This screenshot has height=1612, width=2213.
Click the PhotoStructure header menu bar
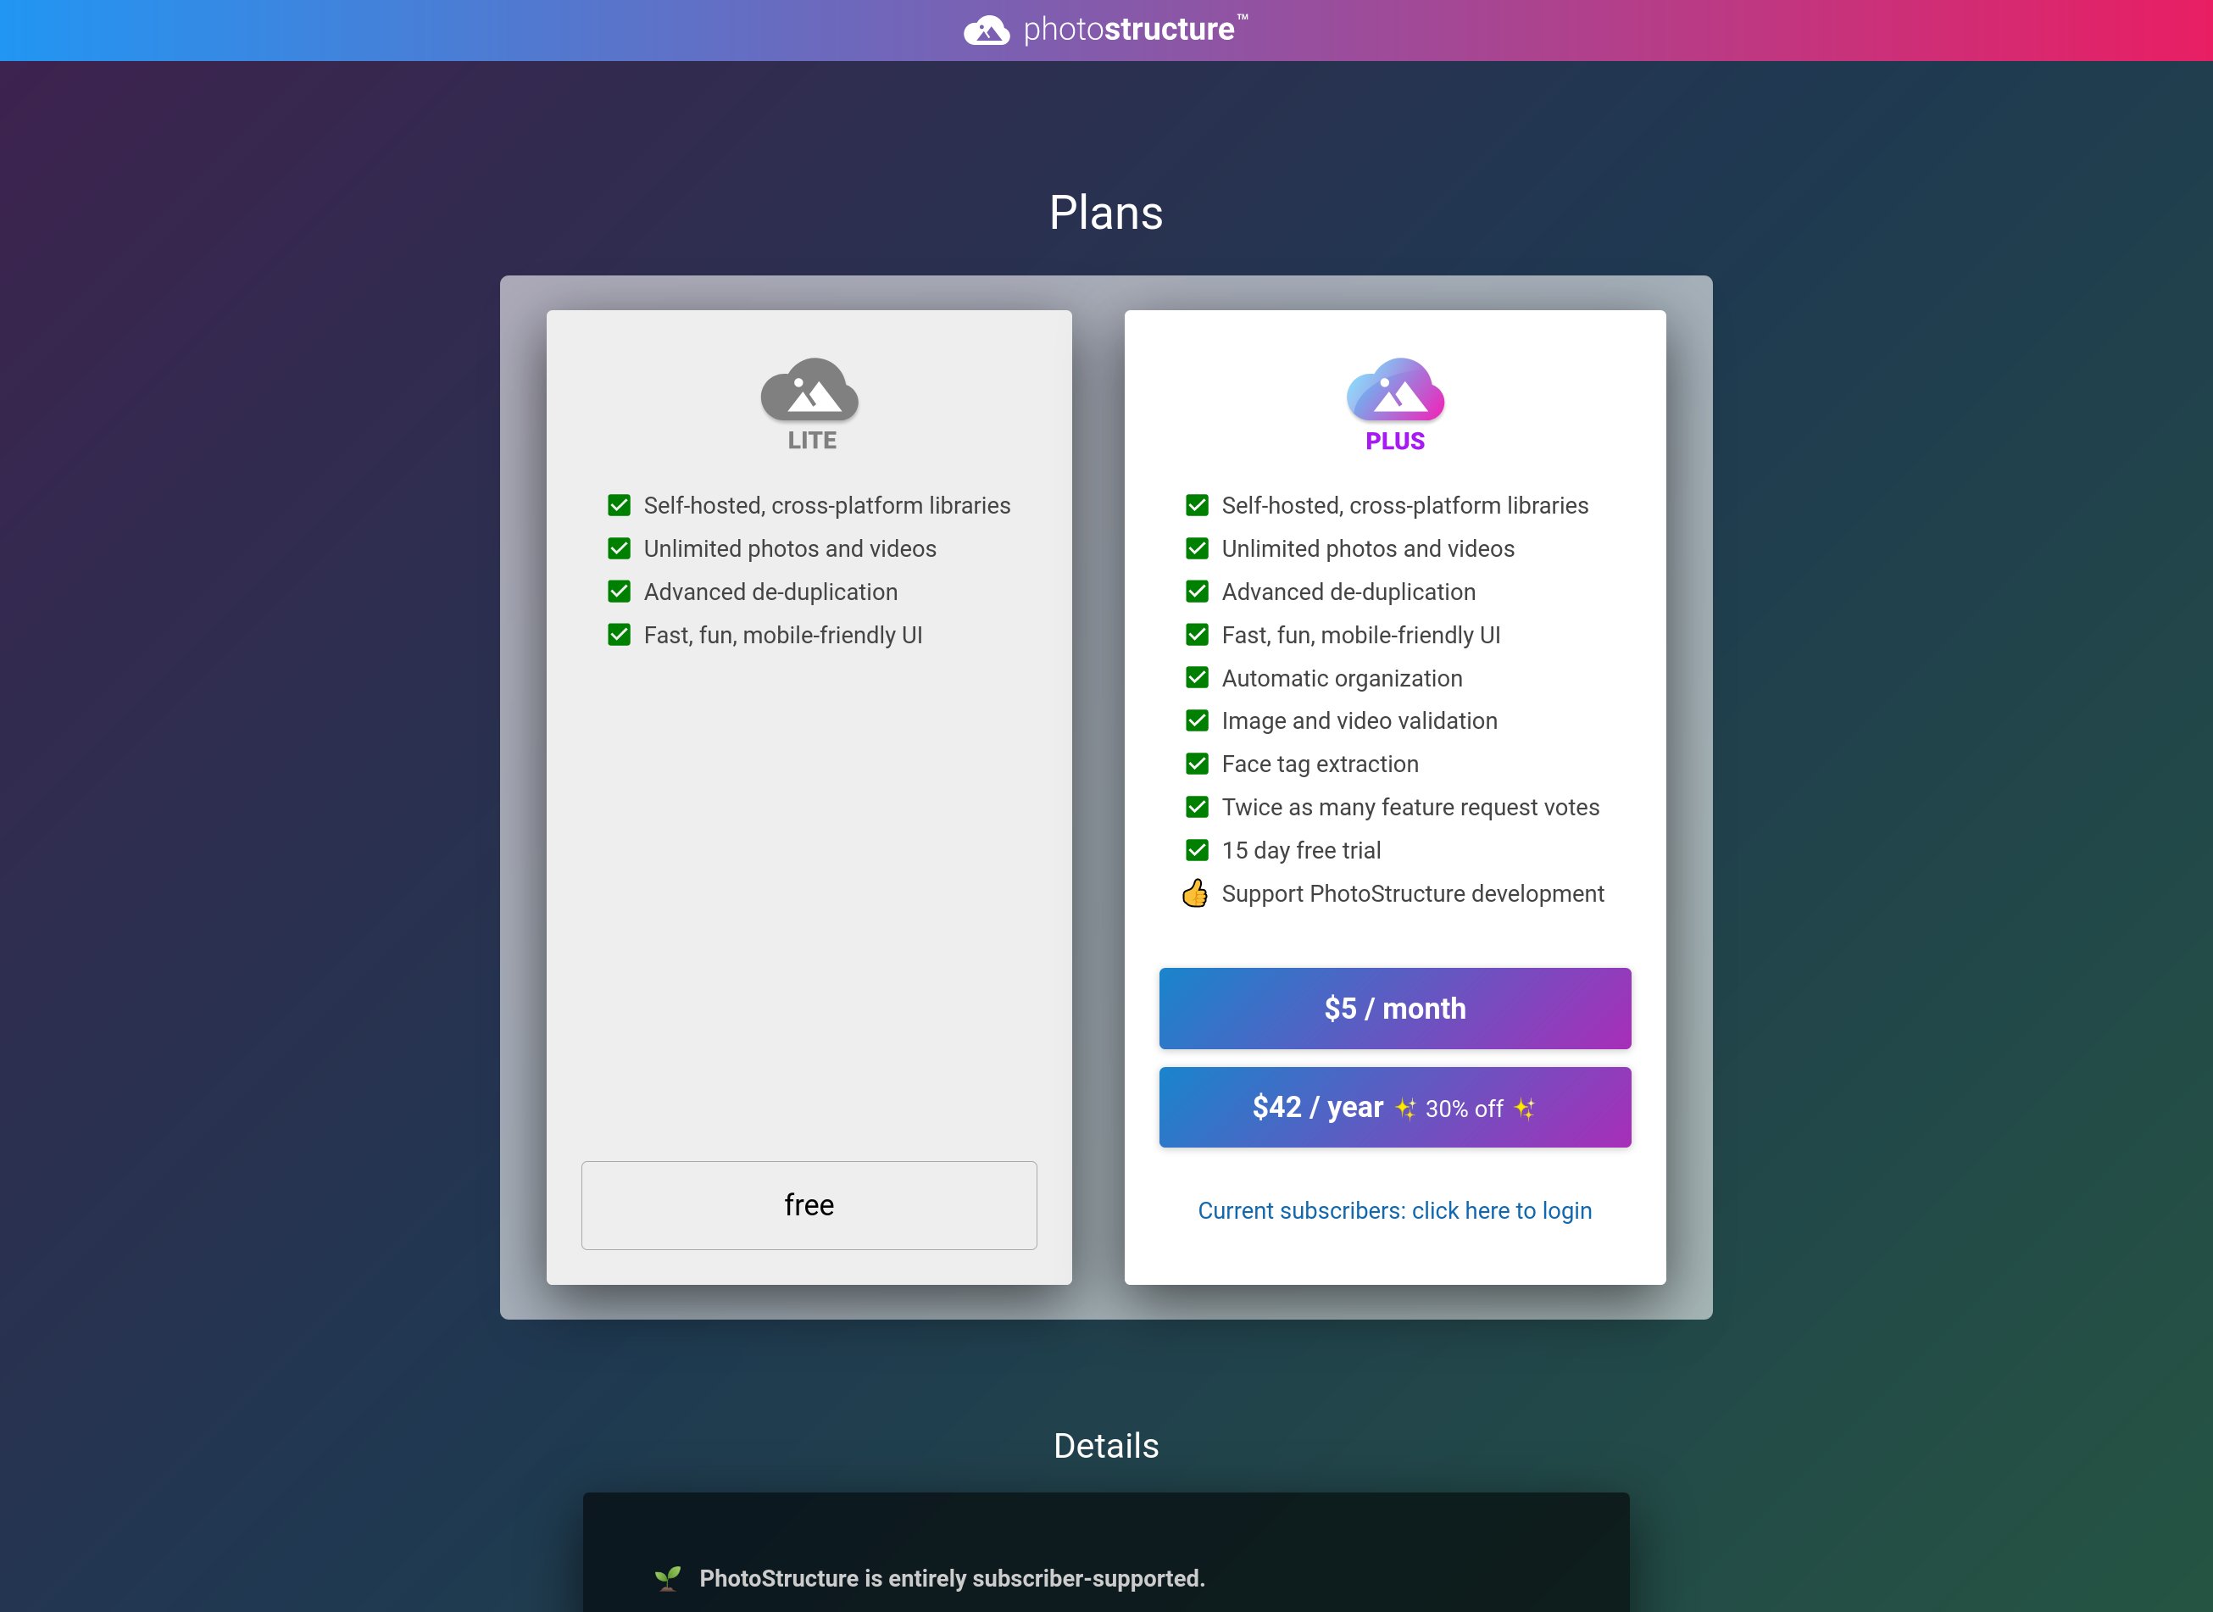point(1107,31)
